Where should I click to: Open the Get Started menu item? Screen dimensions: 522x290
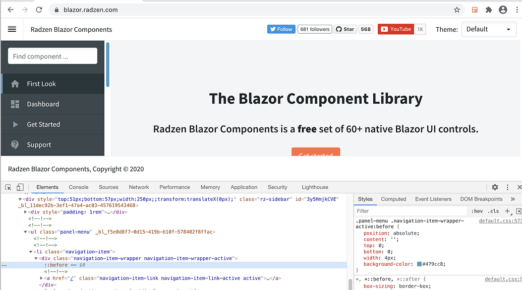pyautogui.click(x=53, y=124)
